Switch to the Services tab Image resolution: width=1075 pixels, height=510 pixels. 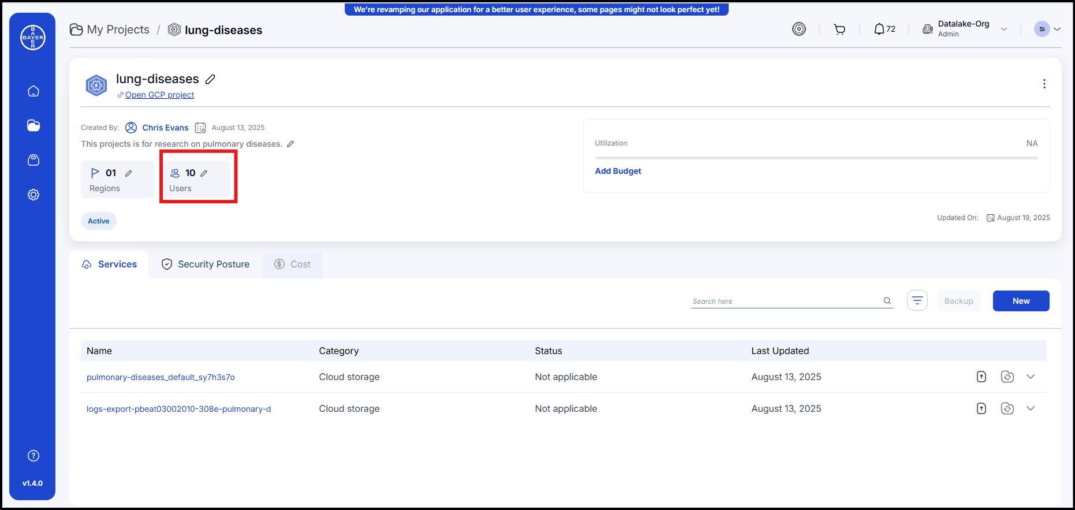click(x=109, y=264)
